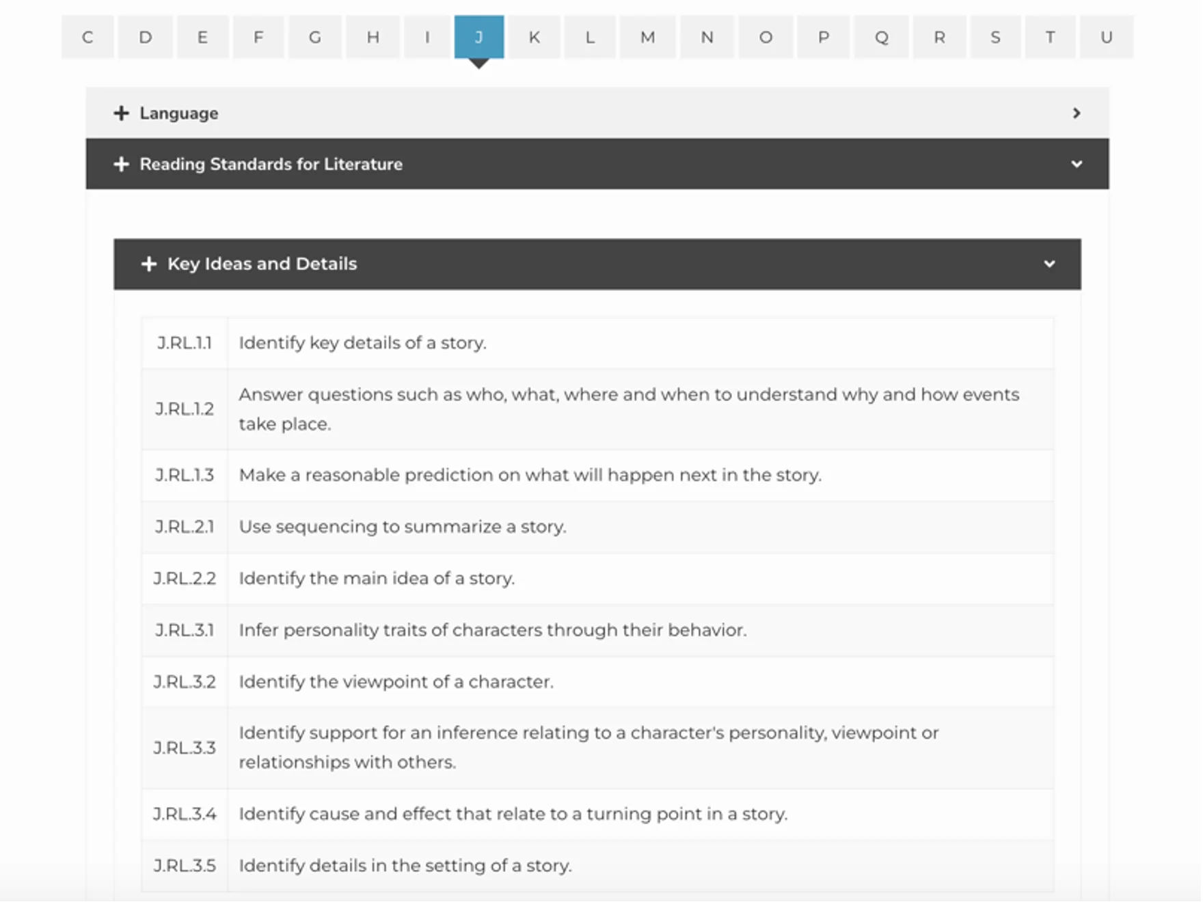The height and width of the screenshot is (902, 1203).
Task: Collapse Reading Standards for Literature via down chevron
Action: (1077, 164)
